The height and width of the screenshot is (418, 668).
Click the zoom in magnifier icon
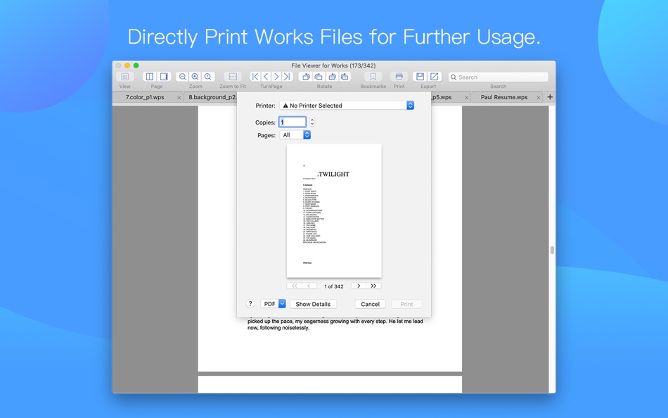pos(195,77)
